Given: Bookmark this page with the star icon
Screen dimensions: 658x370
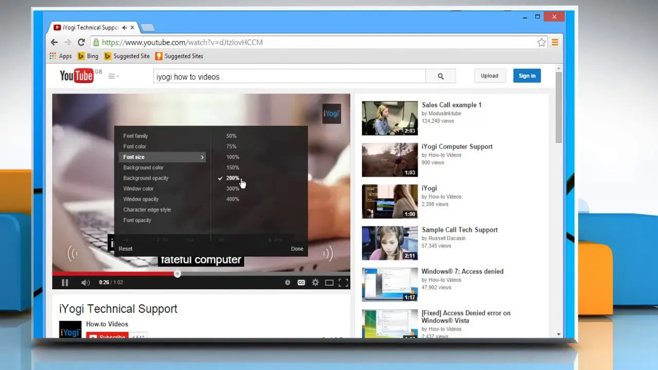Looking at the screenshot, I should (x=541, y=43).
